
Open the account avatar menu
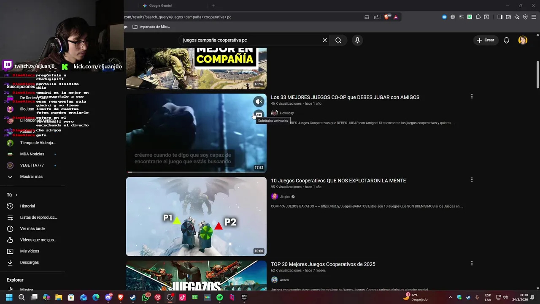[x=523, y=40]
